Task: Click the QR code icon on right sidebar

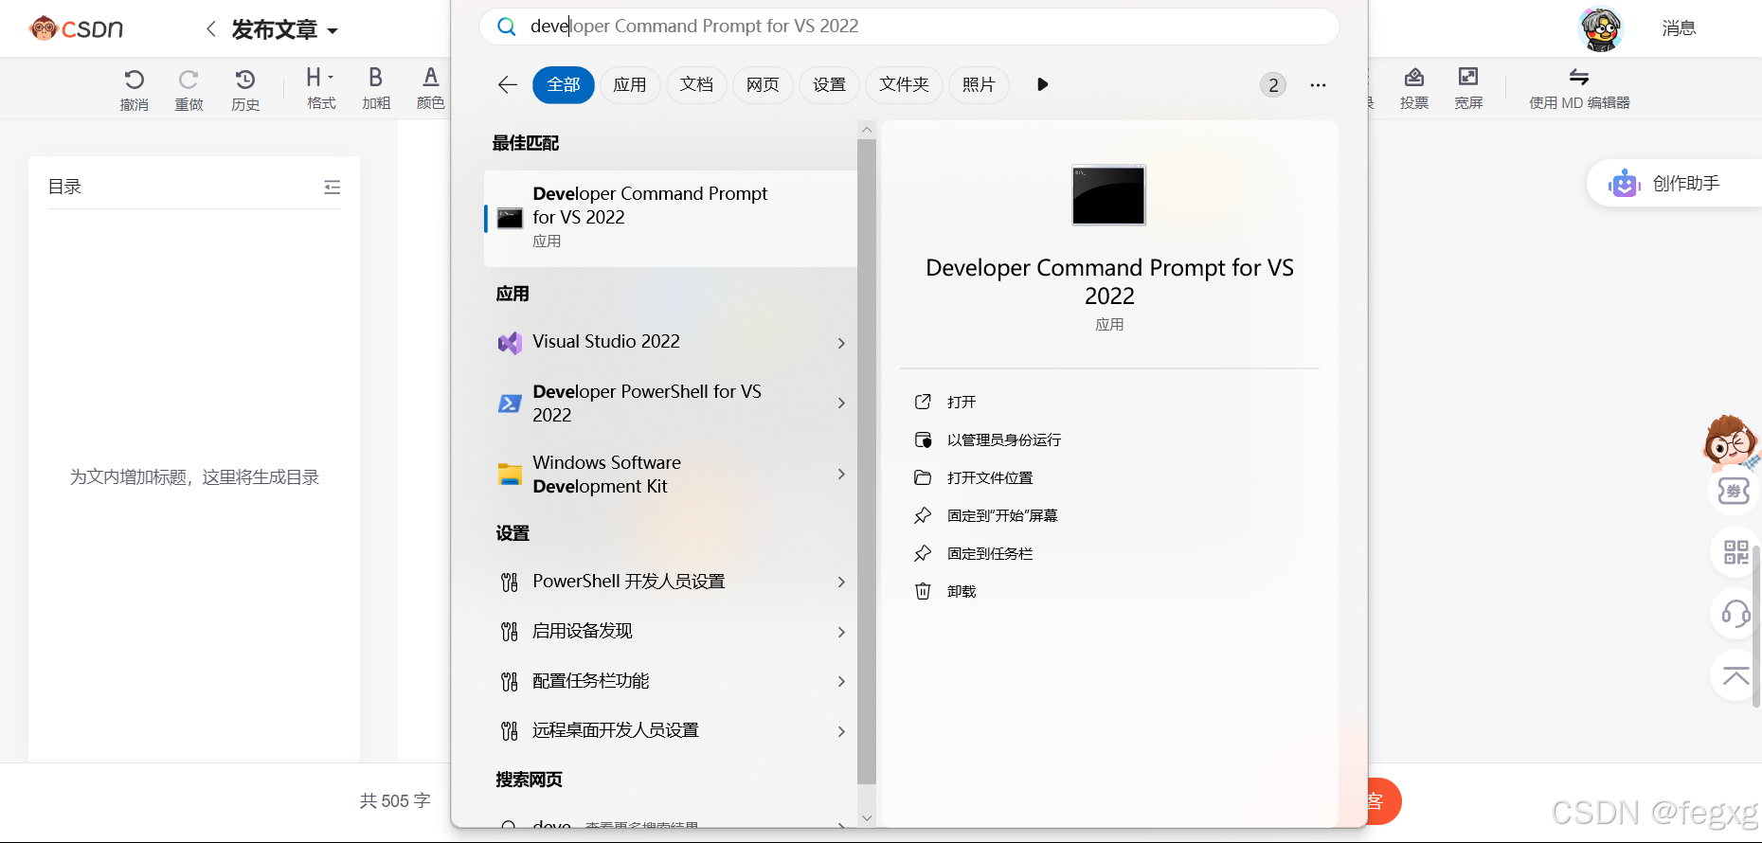Action: point(1735,552)
